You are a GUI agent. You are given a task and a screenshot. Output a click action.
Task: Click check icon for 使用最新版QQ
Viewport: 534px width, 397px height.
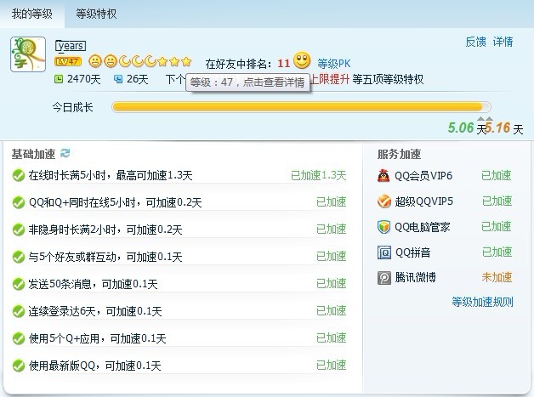click(19, 366)
